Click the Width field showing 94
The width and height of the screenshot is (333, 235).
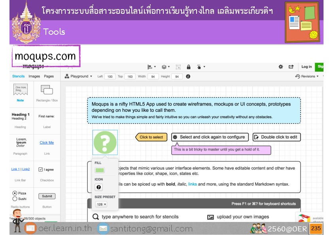[153, 77]
